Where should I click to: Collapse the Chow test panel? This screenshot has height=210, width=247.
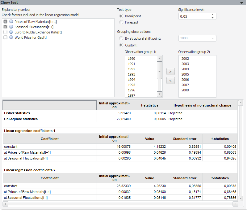[241, 2]
